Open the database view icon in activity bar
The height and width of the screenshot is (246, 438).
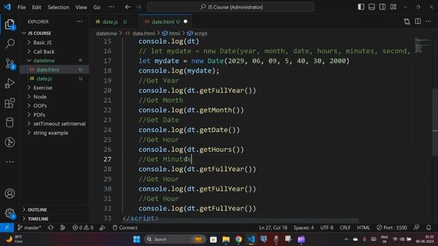click(x=10, y=122)
